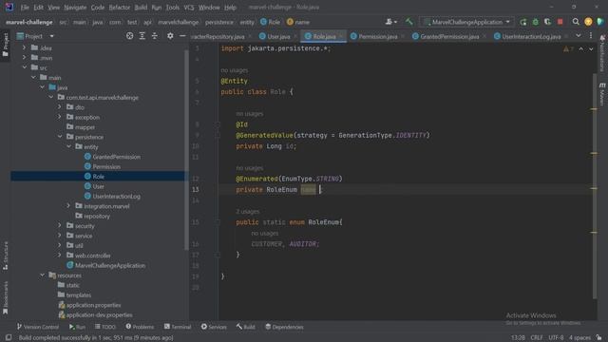The image size is (608, 342).
Task: Open the TODO tool window
Action: 105,327
